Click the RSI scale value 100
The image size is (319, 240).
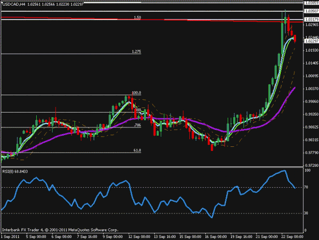308,170
